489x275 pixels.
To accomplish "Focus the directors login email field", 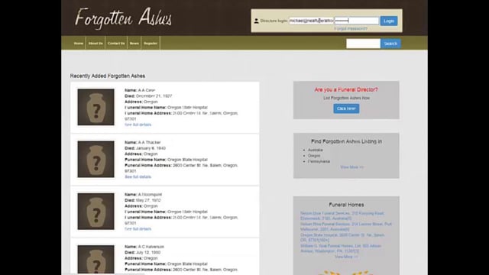I will (x=311, y=21).
